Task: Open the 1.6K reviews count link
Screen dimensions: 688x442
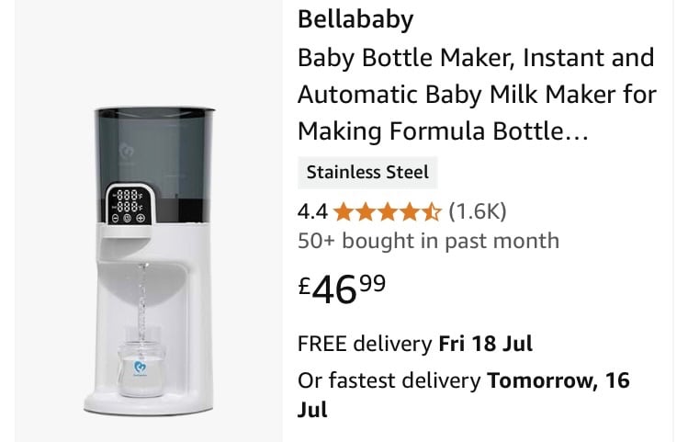Action: pos(478,211)
